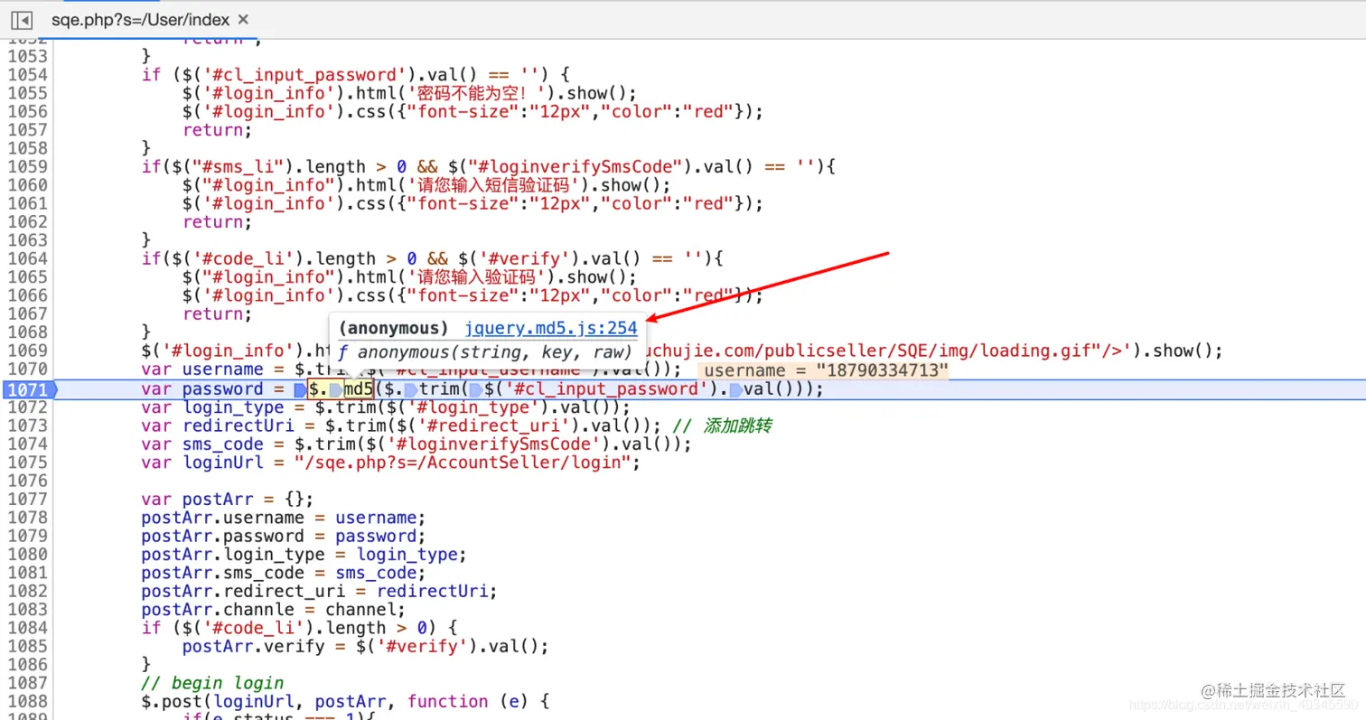Click "postArr.verify = $('#verify').val();" line
1366x720 pixels.
[366, 647]
